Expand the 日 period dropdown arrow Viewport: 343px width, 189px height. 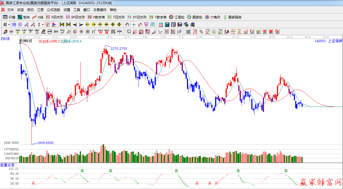pos(9,25)
